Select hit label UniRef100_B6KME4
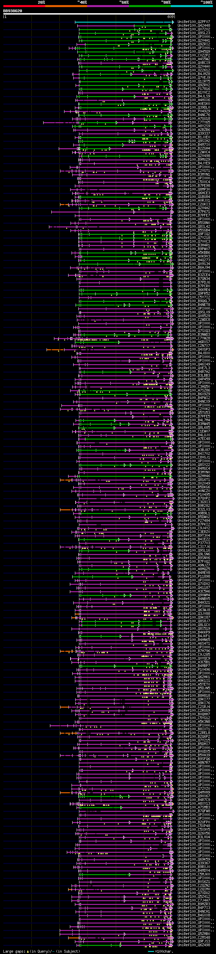Viewport: 216px width, 954px height. click(x=193, y=290)
